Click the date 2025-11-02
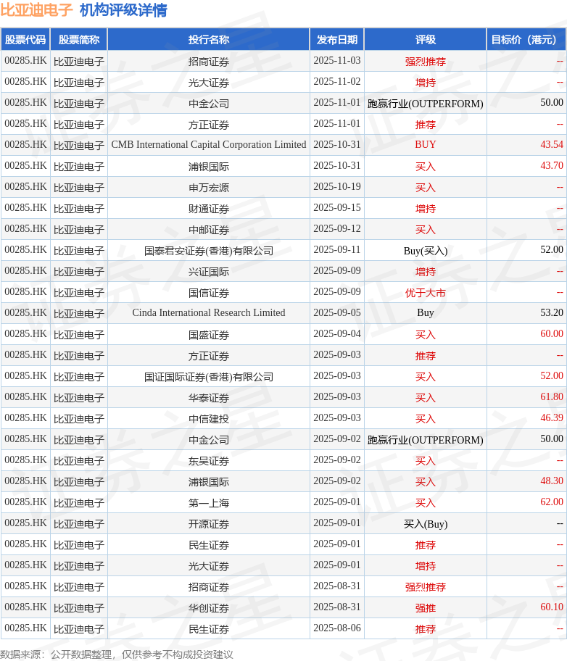This screenshot has height=661, width=567. (336, 82)
